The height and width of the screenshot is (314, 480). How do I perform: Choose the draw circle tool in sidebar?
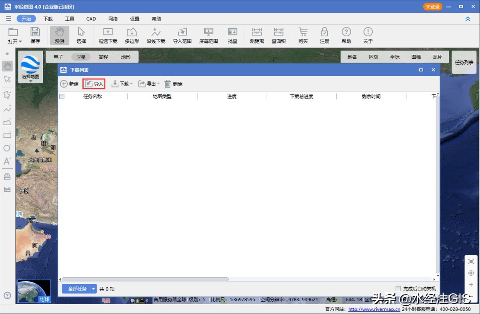coord(7,148)
